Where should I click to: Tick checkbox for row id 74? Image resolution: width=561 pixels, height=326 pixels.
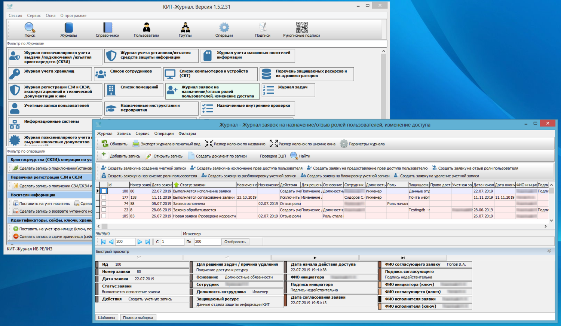[104, 204]
